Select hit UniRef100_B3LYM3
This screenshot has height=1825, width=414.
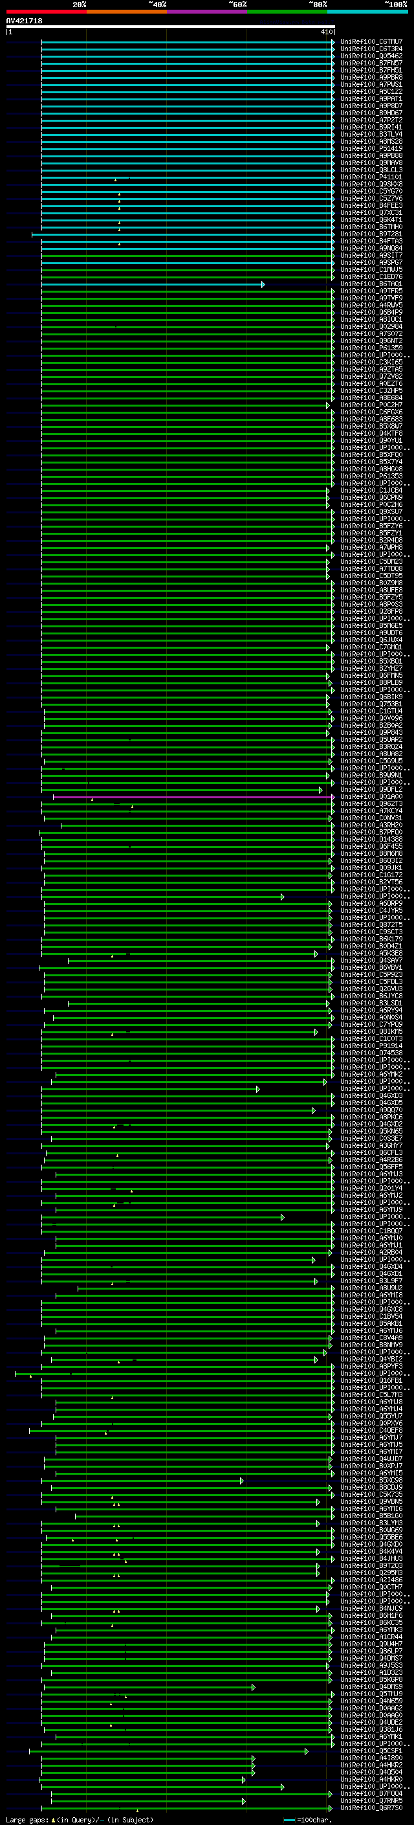371,1523
